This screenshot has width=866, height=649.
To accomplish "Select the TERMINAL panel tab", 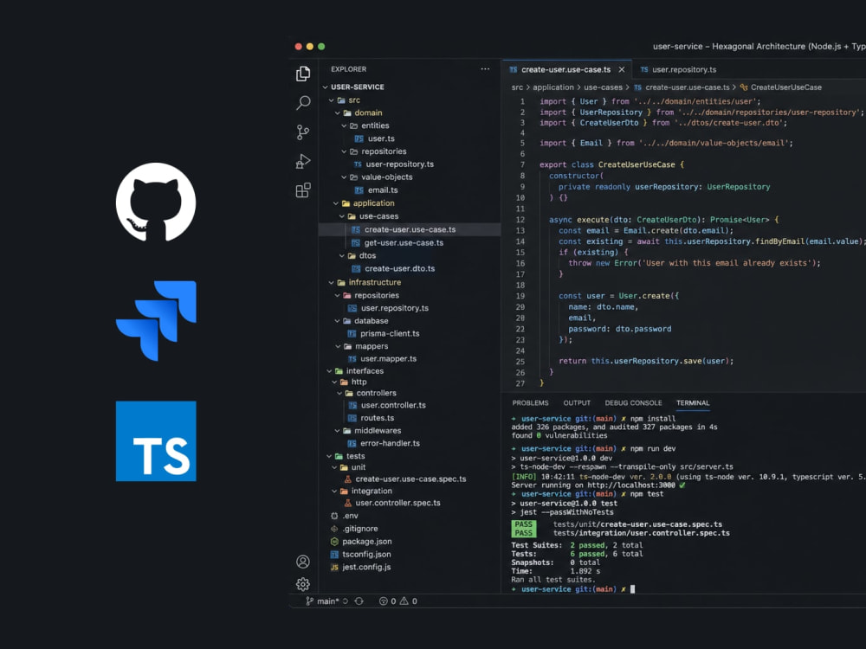I will (x=693, y=403).
